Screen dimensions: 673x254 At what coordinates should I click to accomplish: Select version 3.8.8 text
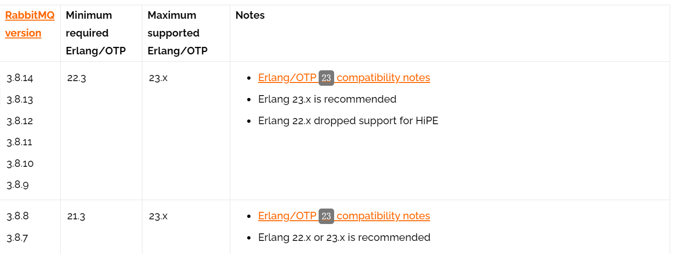click(17, 216)
